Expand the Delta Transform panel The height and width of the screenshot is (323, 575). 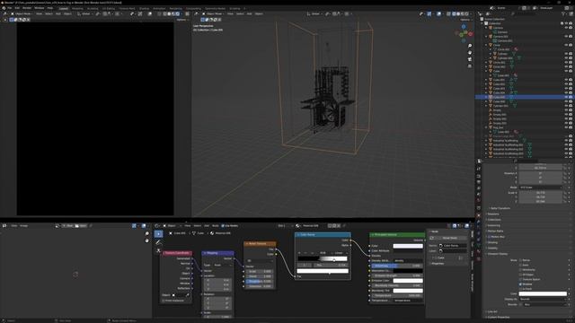pos(500,208)
